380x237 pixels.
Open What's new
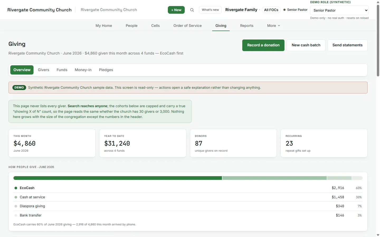pos(210,10)
